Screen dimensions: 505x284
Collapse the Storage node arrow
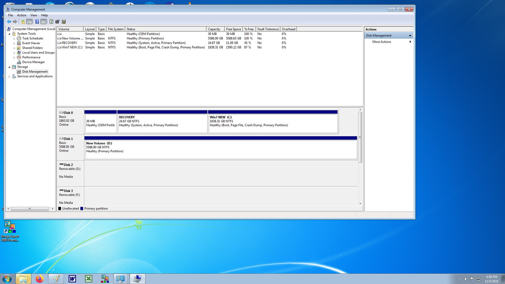pyautogui.click(x=9, y=67)
